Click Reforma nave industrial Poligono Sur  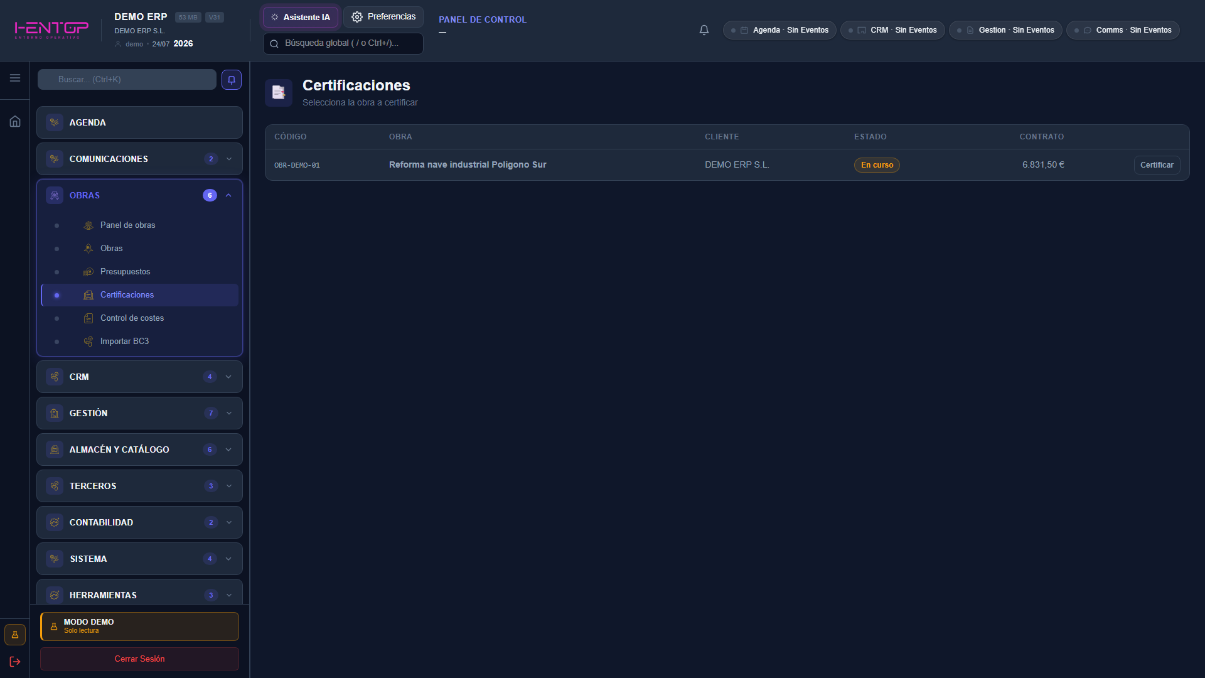point(468,164)
